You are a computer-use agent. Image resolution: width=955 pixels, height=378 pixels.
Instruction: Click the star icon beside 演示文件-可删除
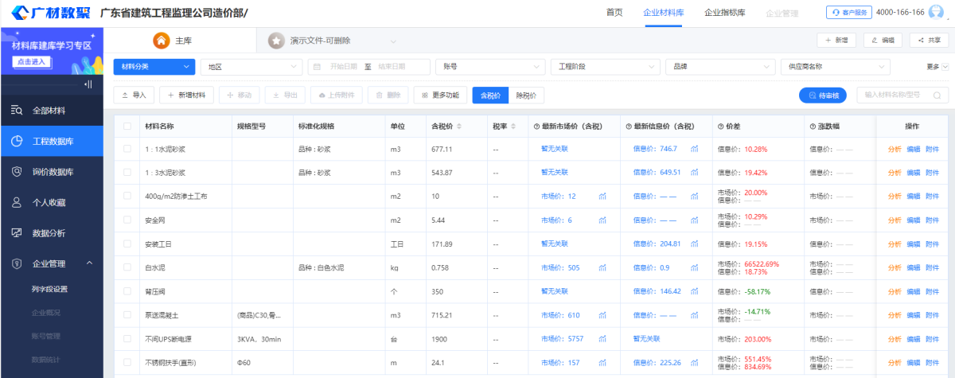(x=276, y=41)
